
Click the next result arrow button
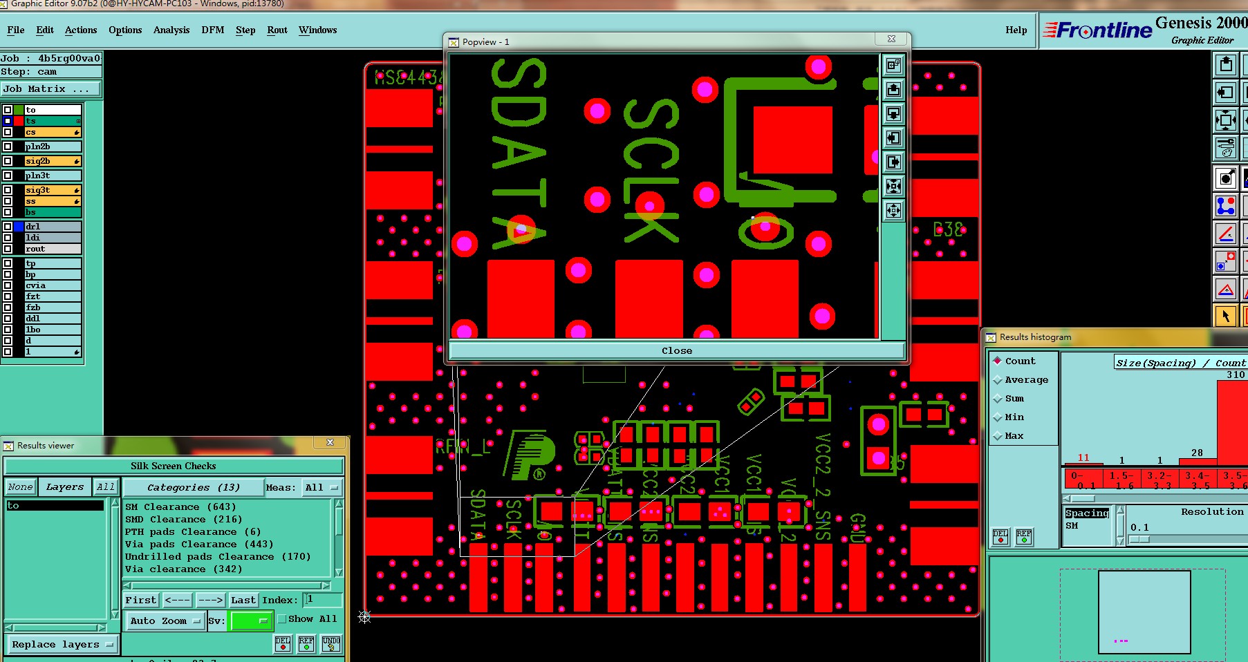[x=210, y=600]
